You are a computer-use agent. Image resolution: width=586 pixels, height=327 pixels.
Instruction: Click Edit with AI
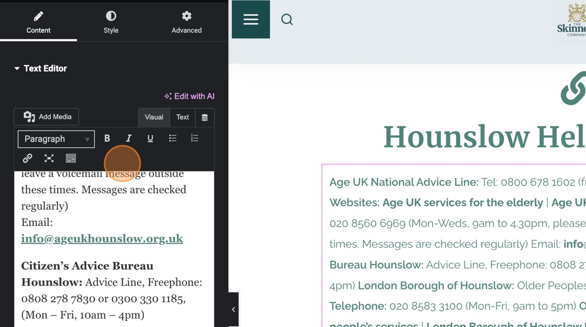click(189, 96)
